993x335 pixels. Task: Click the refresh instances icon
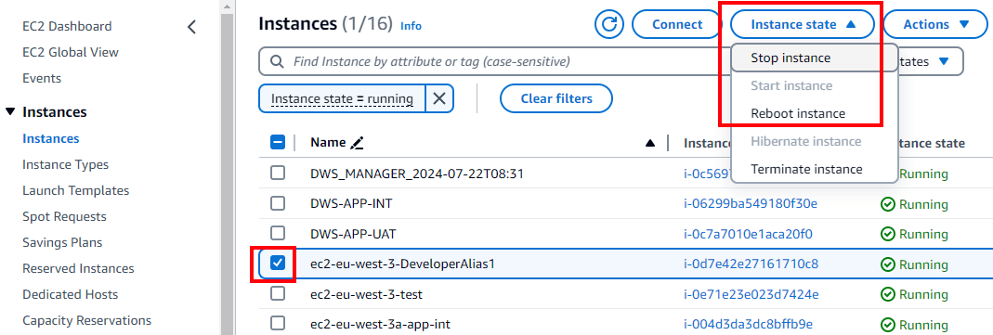(x=609, y=25)
